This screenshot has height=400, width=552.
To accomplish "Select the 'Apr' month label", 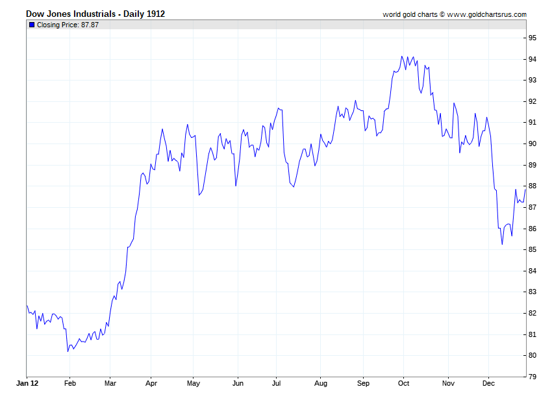I will pos(151,384).
